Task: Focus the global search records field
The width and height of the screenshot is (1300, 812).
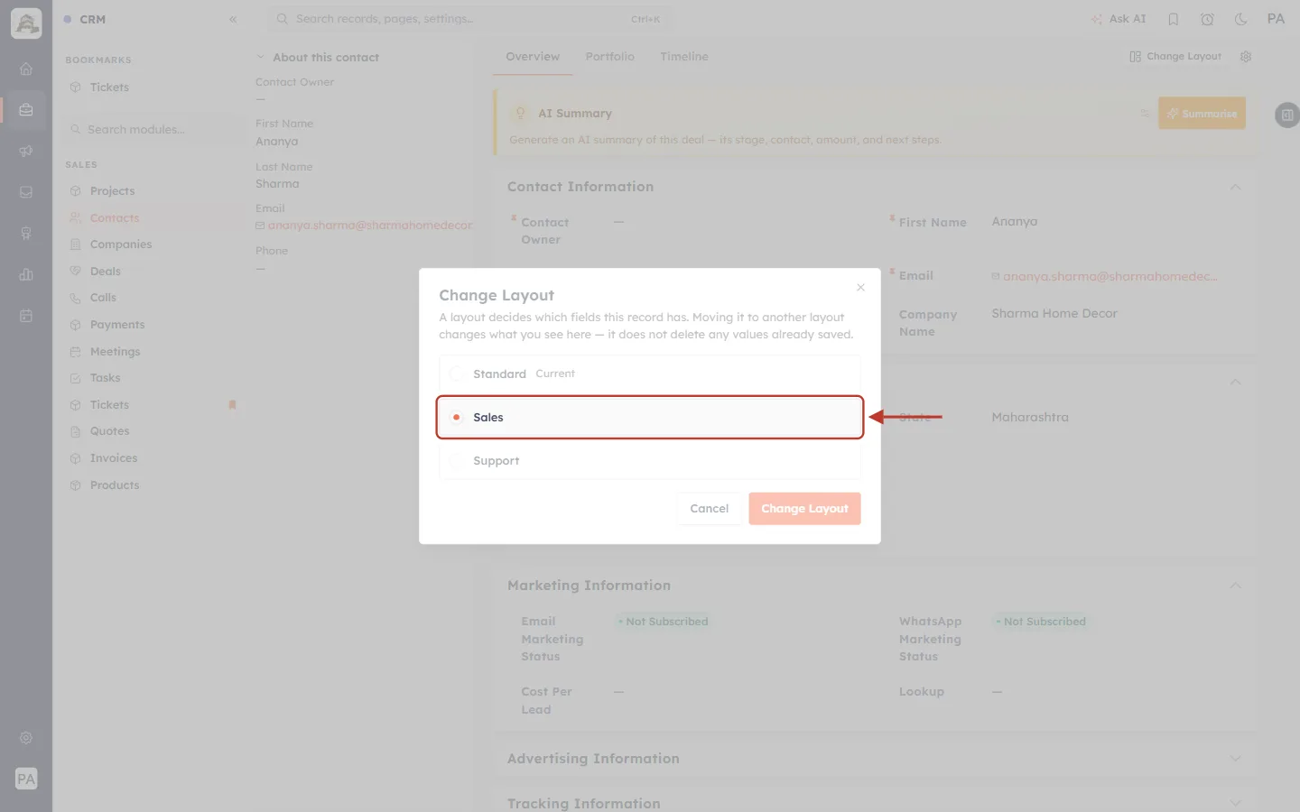Action: click(x=469, y=19)
